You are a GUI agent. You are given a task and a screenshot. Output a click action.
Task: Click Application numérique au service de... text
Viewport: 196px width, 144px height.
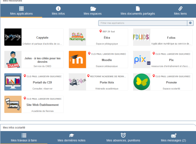click(171, 44)
